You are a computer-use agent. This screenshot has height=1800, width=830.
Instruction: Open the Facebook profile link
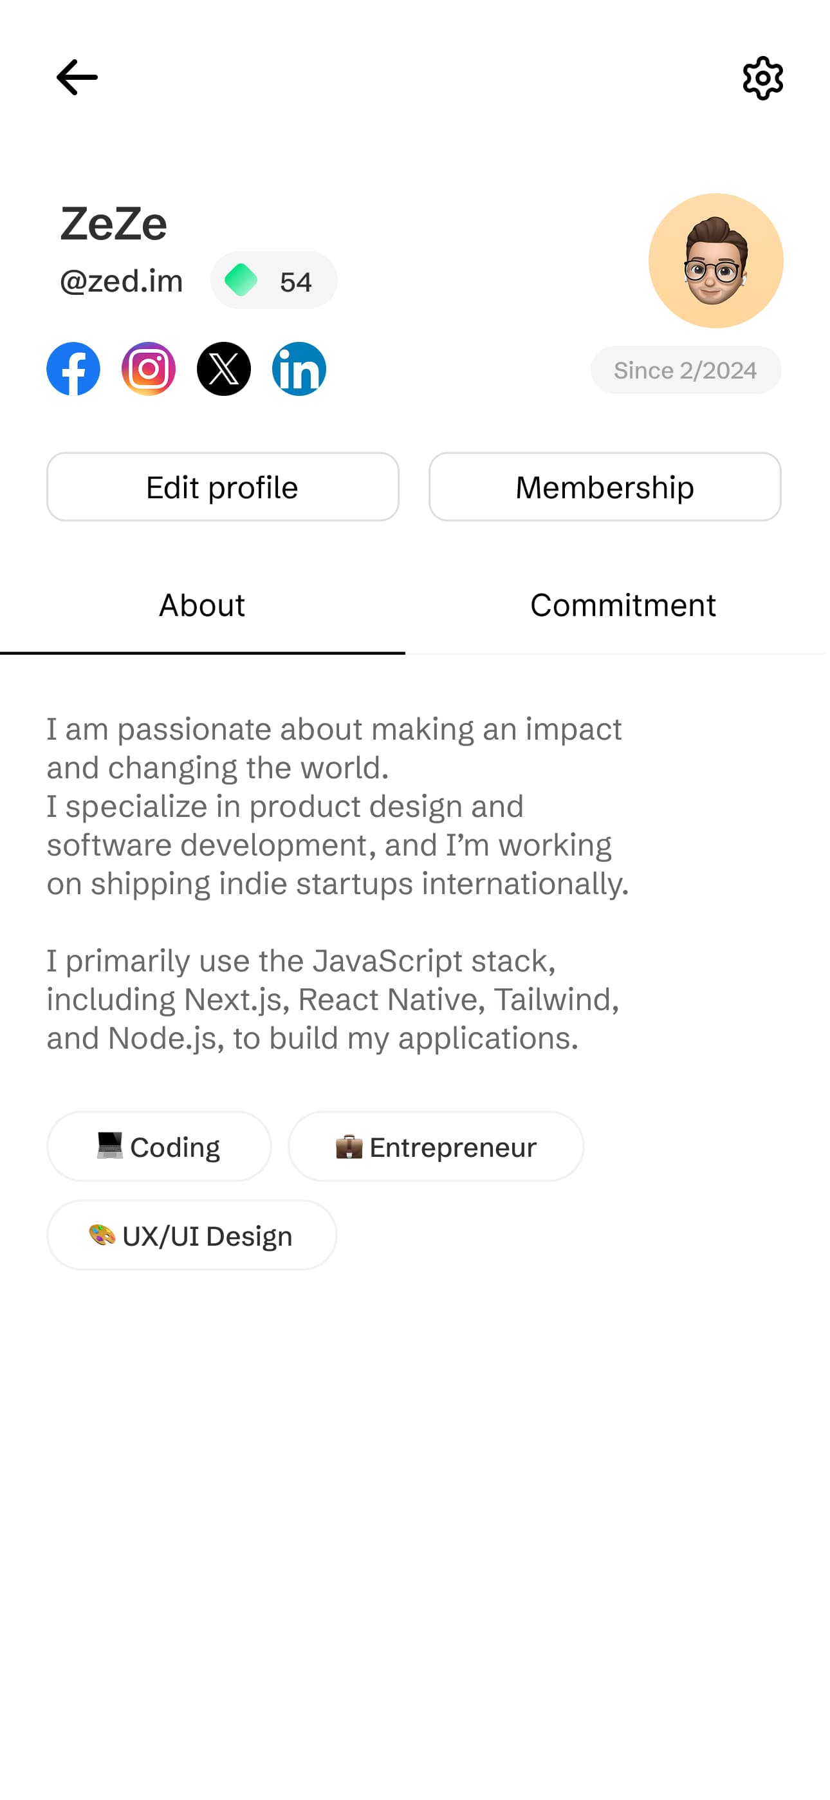click(73, 369)
